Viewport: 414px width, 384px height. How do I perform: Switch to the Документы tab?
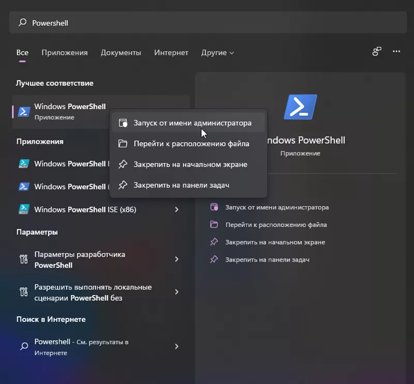click(121, 53)
